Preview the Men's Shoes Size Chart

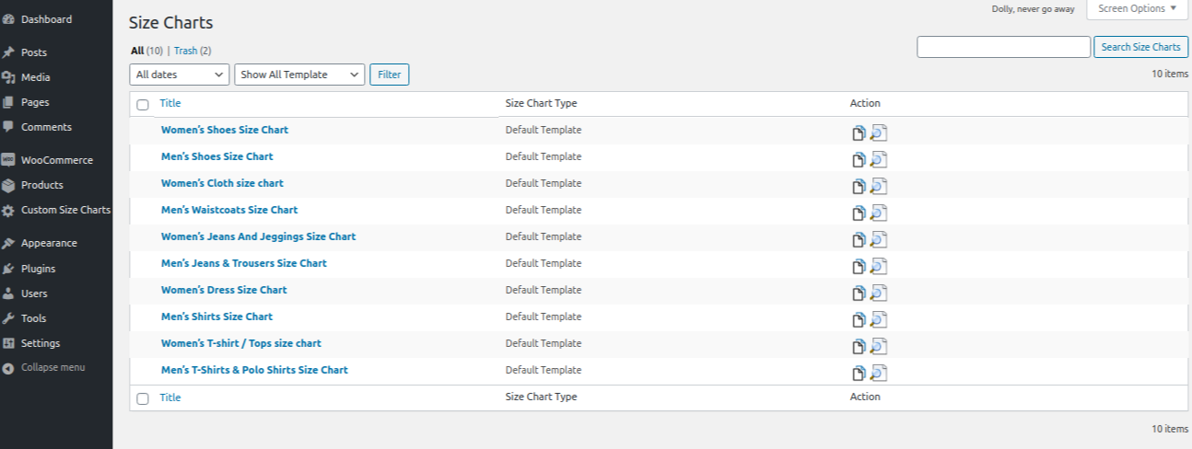[x=878, y=160]
